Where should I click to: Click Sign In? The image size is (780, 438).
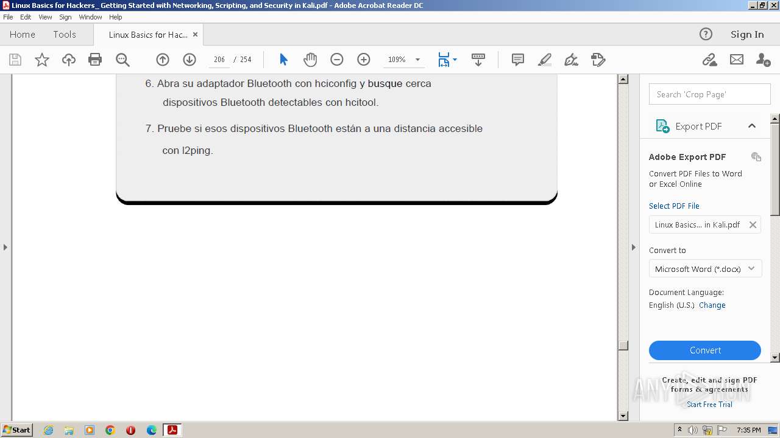tap(747, 35)
